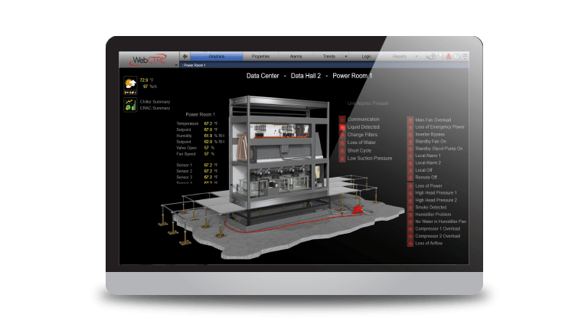This screenshot has width=588, height=331.
Task: Click the red alarm triangle icon
Action: [x=449, y=56]
